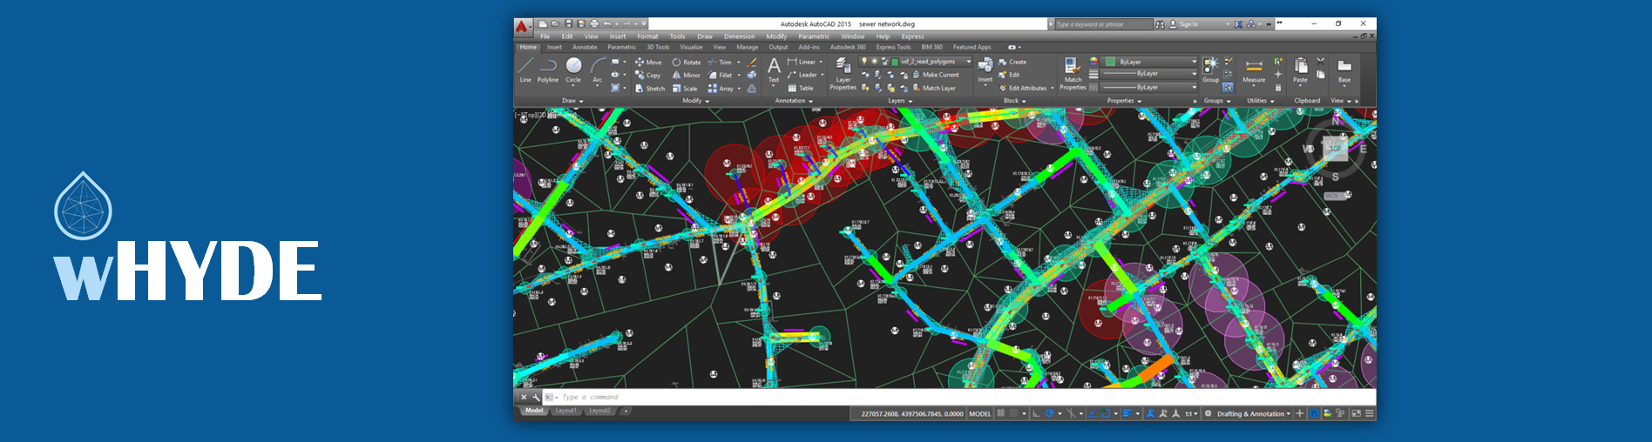The image size is (1652, 442).
Task: Click the Linear dimension button
Action: [802, 62]
